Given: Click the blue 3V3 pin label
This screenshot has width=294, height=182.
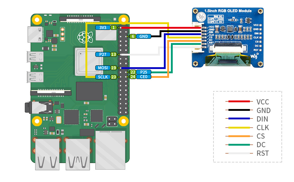Looking at the screenshot, I should click(x=103, y=27).
